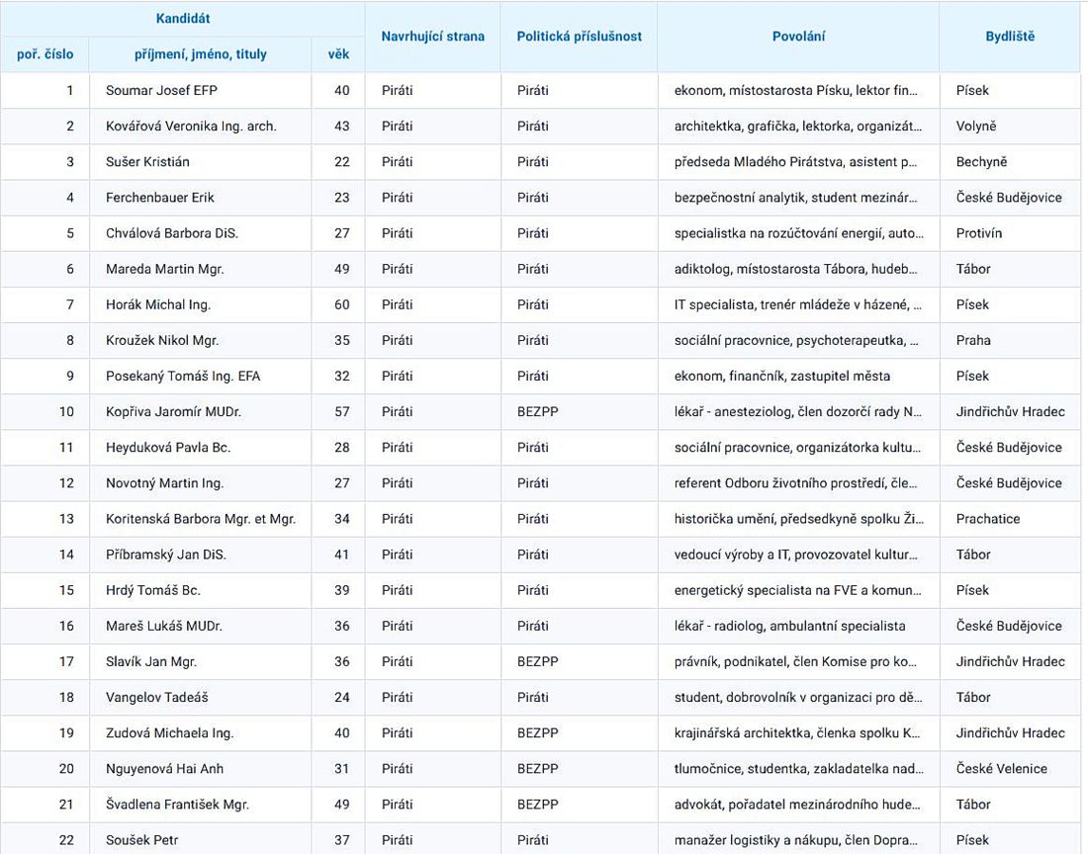This screenshot has width=1088, height=854.
Task: Click 'Prachatice' residence cell
Action: point(988,519)
